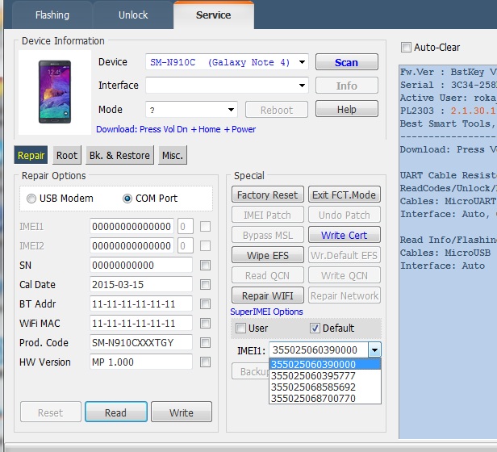This screenshot has height=452, width=497.
Task: Open the Bk. & Restore sub-tab
Action: click(119, 155)
